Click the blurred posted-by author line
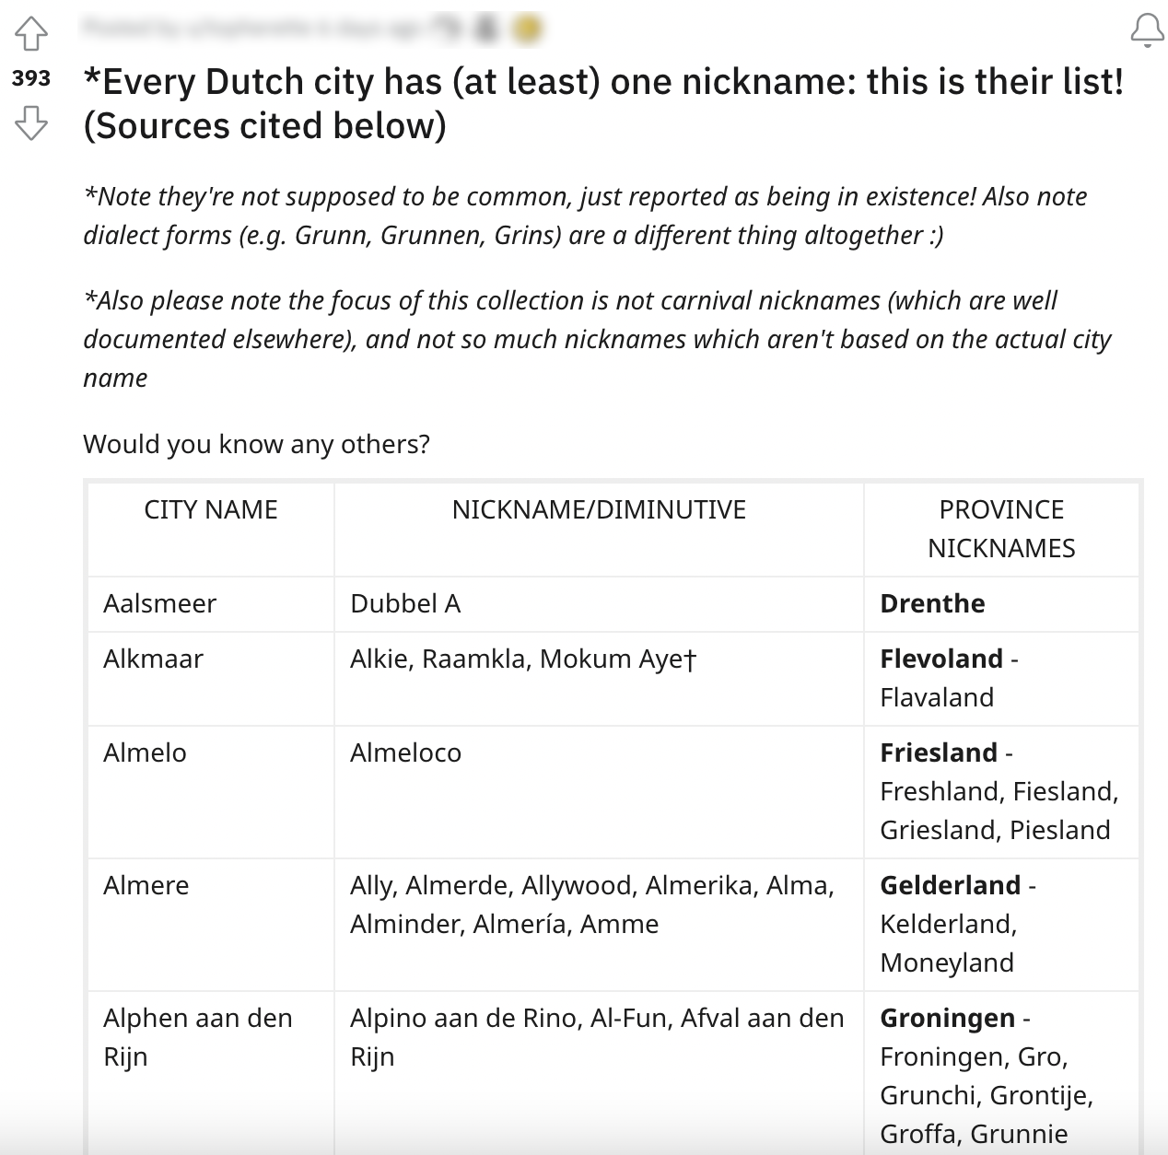This screenshot has width=1168, height=1155. pyautogui.click(x=249, y=30)
